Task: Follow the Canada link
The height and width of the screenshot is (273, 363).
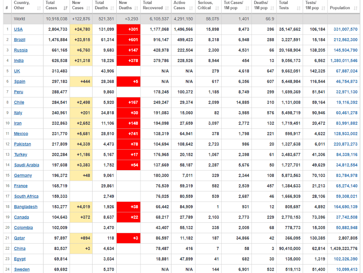Action: [x=21, y=217]
